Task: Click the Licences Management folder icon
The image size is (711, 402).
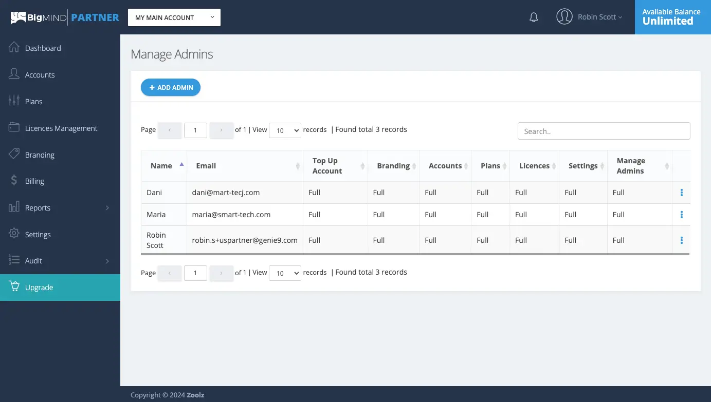Action: pyautogui.click(x=14, y=127)
